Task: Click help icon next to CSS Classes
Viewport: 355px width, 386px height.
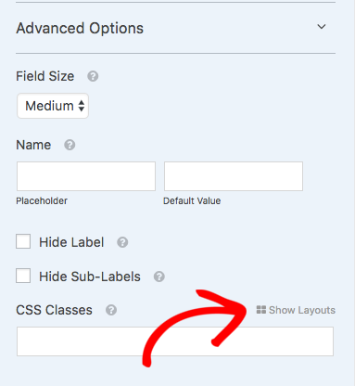Action: click(x=111, y=310)
